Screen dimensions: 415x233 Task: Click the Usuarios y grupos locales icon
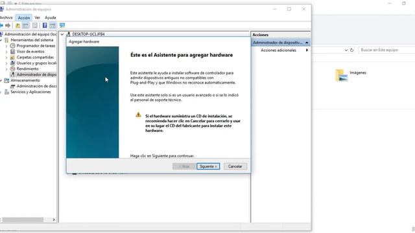[12, 63]
